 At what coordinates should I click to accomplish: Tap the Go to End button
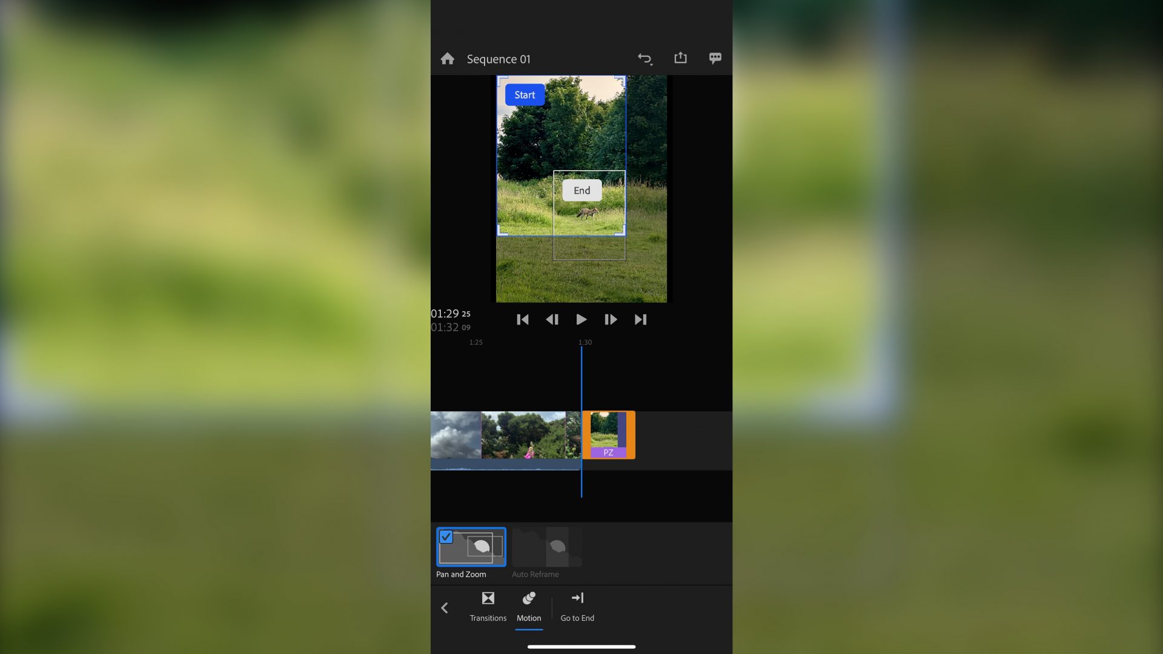coord(577,606)
